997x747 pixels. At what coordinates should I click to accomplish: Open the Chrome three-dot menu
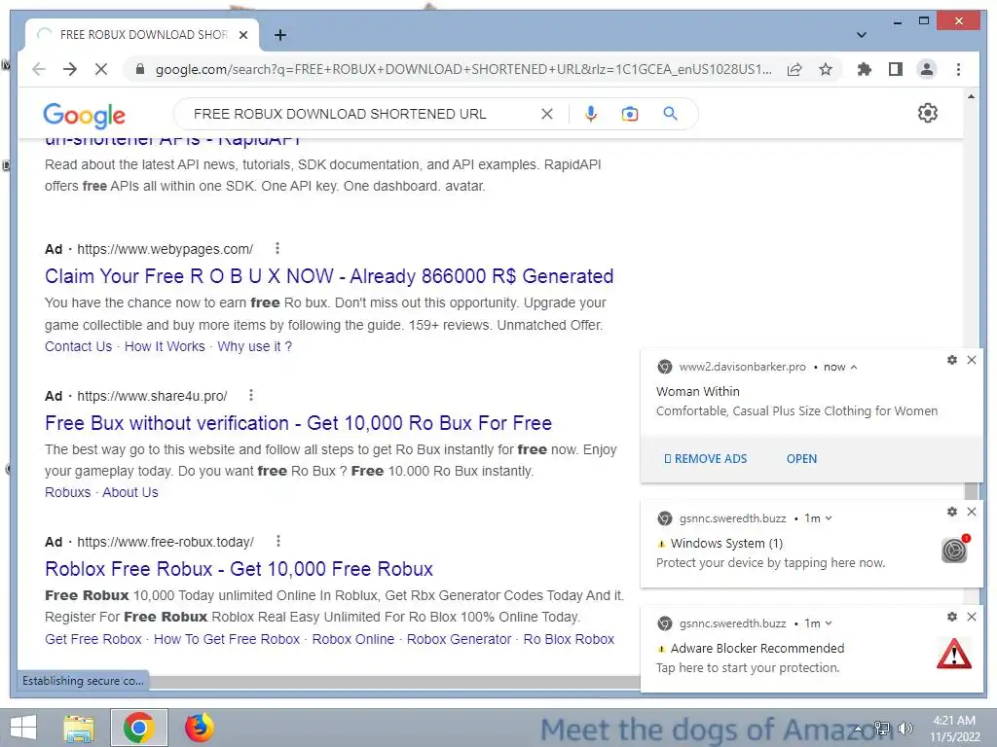click(x=958, y=69)
